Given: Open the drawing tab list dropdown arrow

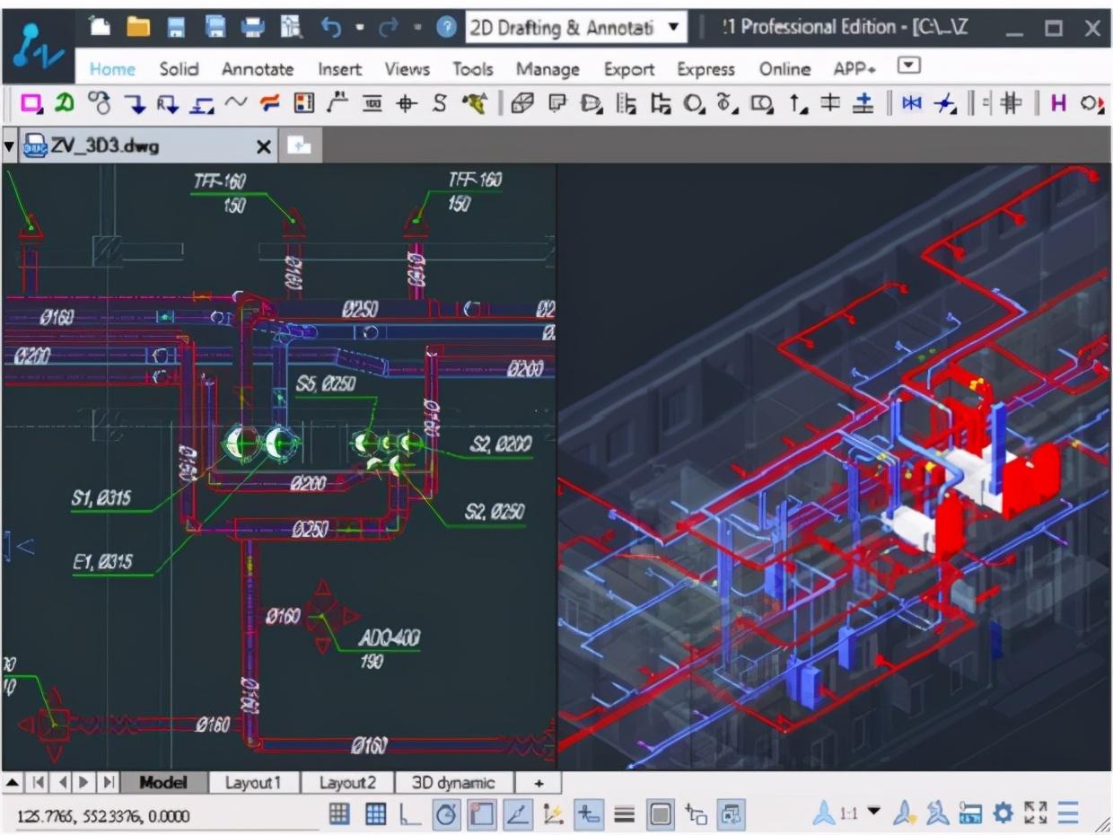Looking at the screenshot, I should (9, 146).
